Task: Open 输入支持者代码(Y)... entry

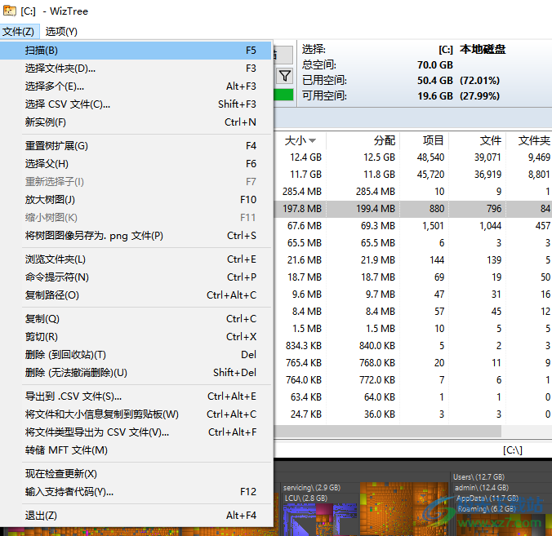Action: click(136, 492)
